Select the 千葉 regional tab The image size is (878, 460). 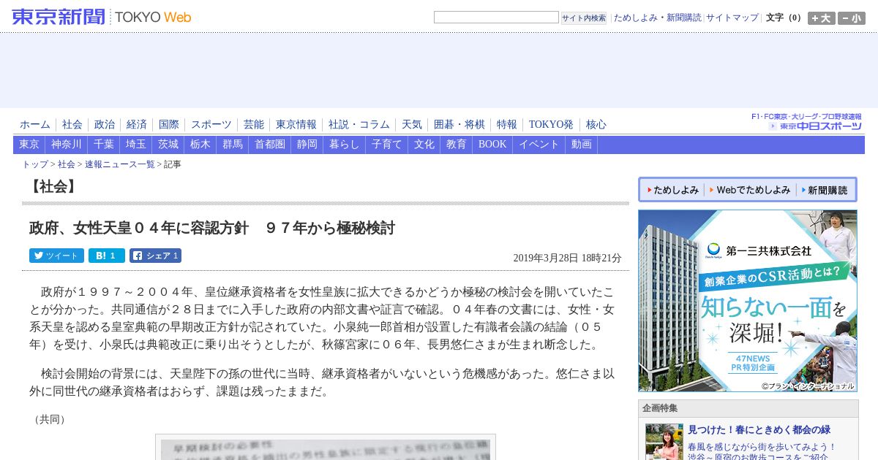[x=104, y=145]
